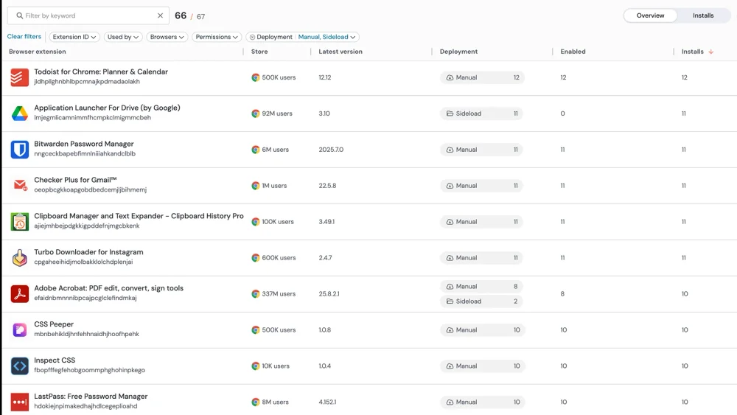
Task: Click 92M users in Application Launcher row
Action: 277,114
